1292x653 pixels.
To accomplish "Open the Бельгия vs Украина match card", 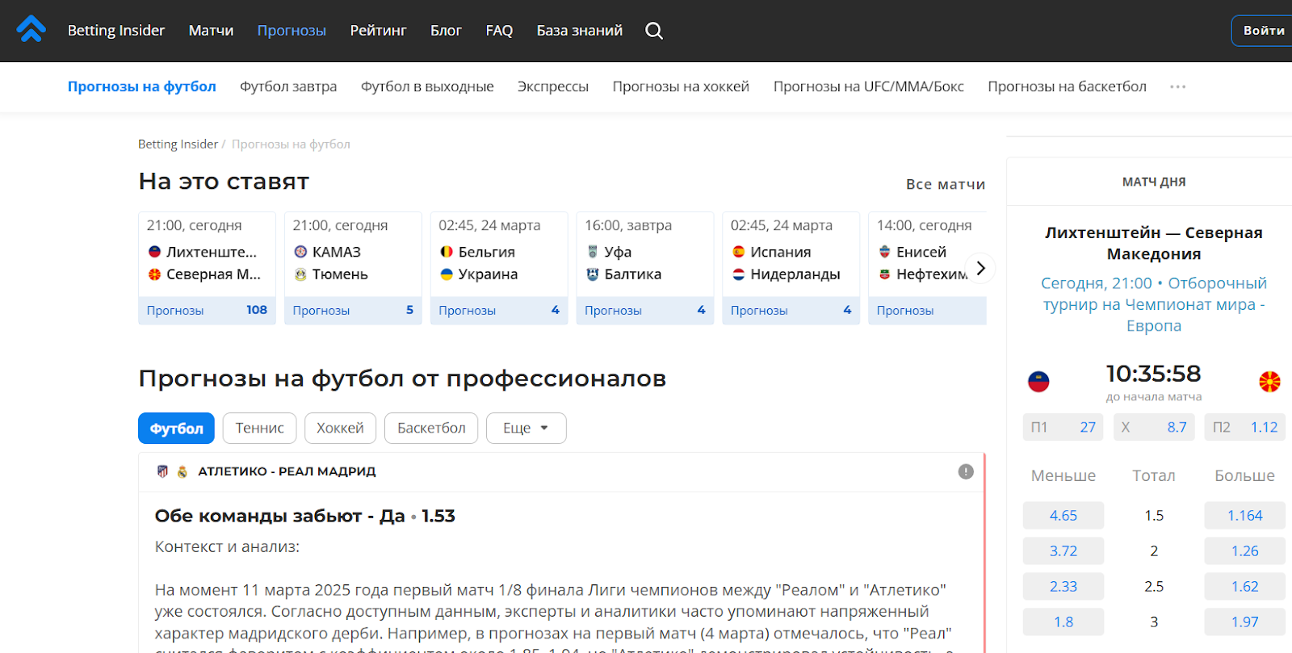I will coord(498,262).
